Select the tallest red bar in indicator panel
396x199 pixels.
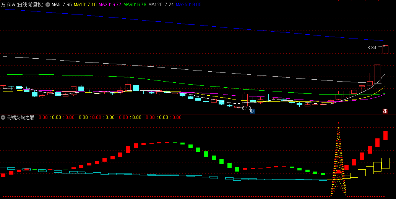(385, 135)
